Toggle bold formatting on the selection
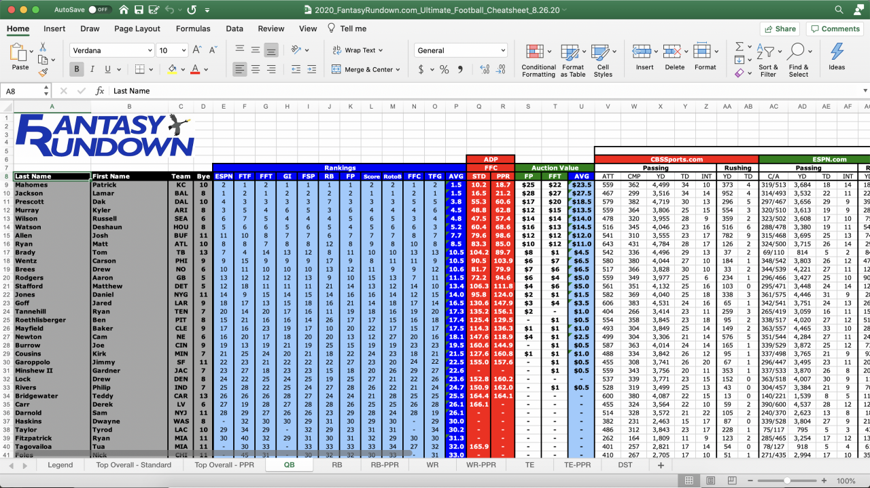Image resolution: width=870 pixels, height=488 pixels. tap(77, 69)
